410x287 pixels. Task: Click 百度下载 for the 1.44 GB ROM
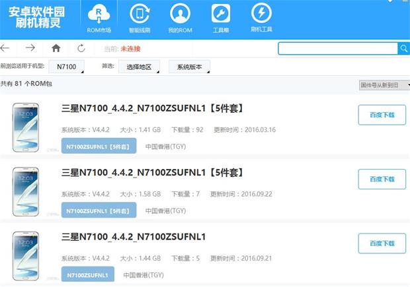tap(382, 243)
